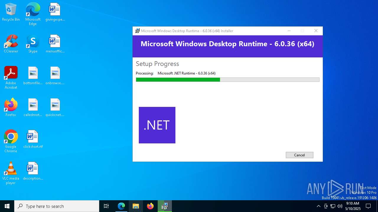Click the installer taskbar button
Image resolution: width=378 pixels, height=212 pixels.
[165, 206]
